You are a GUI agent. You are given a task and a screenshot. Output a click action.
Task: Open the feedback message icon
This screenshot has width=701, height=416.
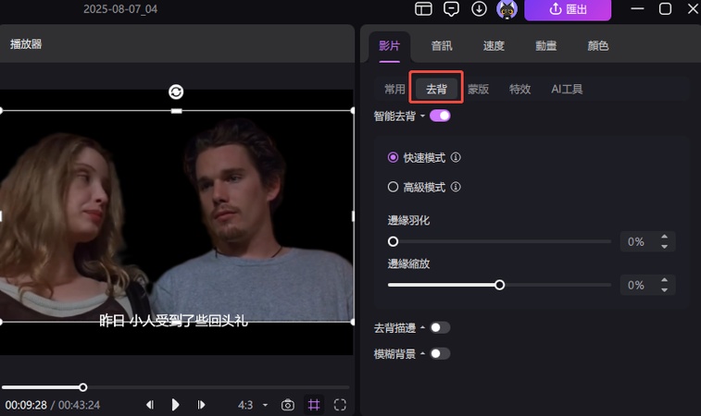pos(451,9)
